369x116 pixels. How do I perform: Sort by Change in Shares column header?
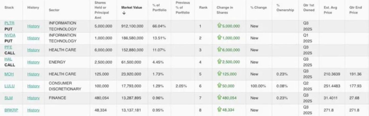(x=225, y=10)
